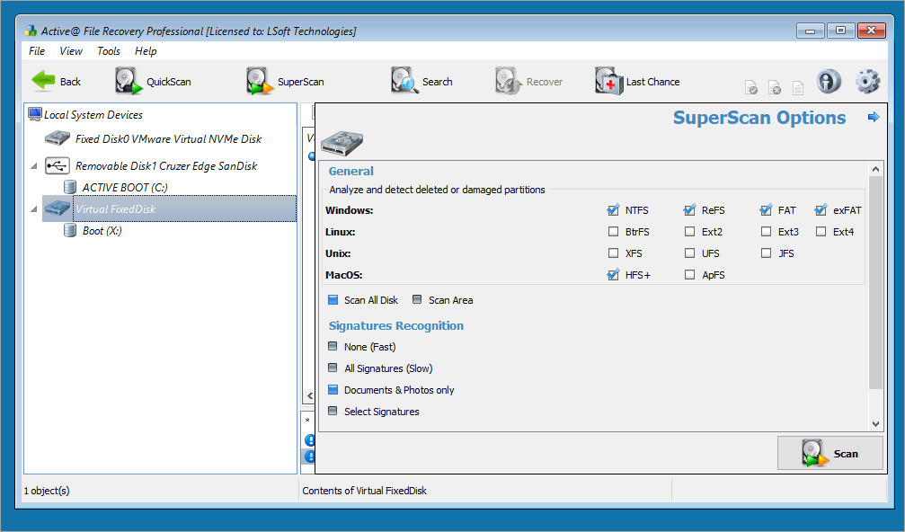Click the USB icon of Removable Disk1

click(58, 166)
